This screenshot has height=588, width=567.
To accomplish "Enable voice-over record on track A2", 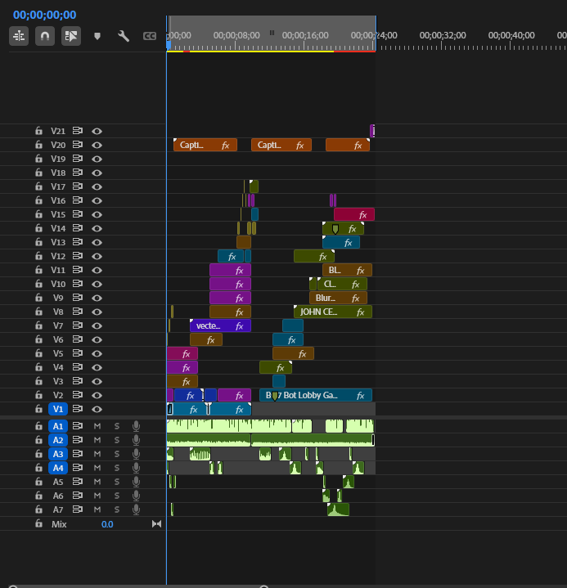I will 136,440.
